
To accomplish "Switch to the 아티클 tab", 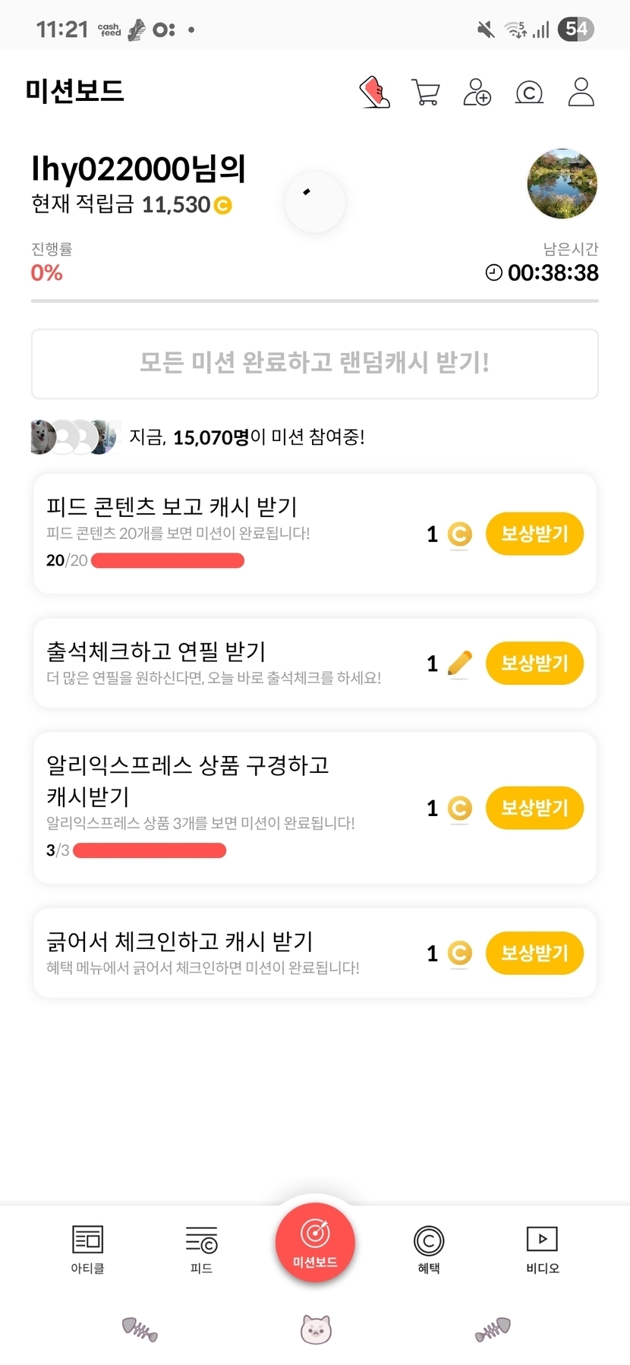I will [x=87, y=1249].
